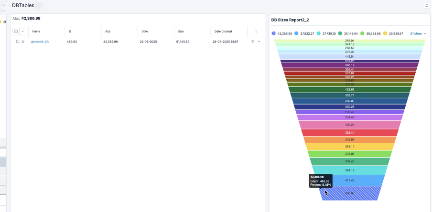Select funnel segment labeled 392.41
This screenshot has width=432, height=212.
pos(350,132)
